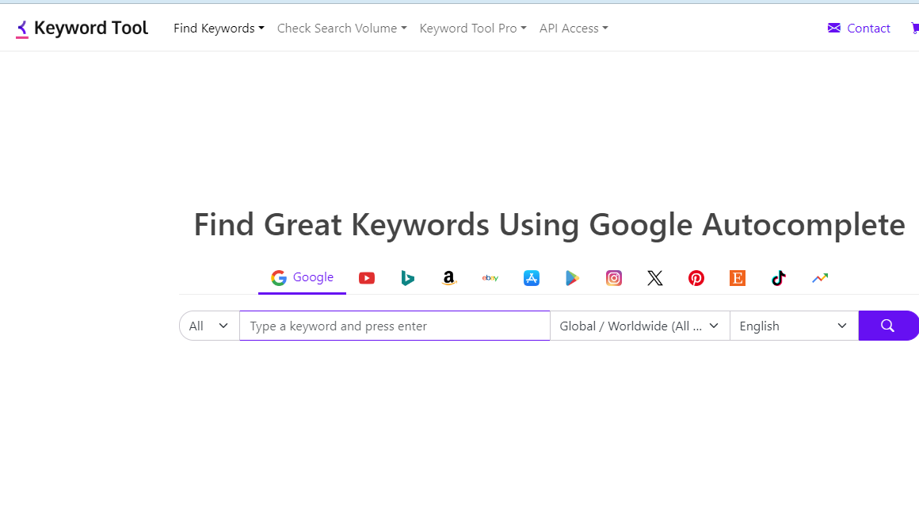Select the TikTok platform icon
Viewport: 919px width, 530px height.
(779, 278)
